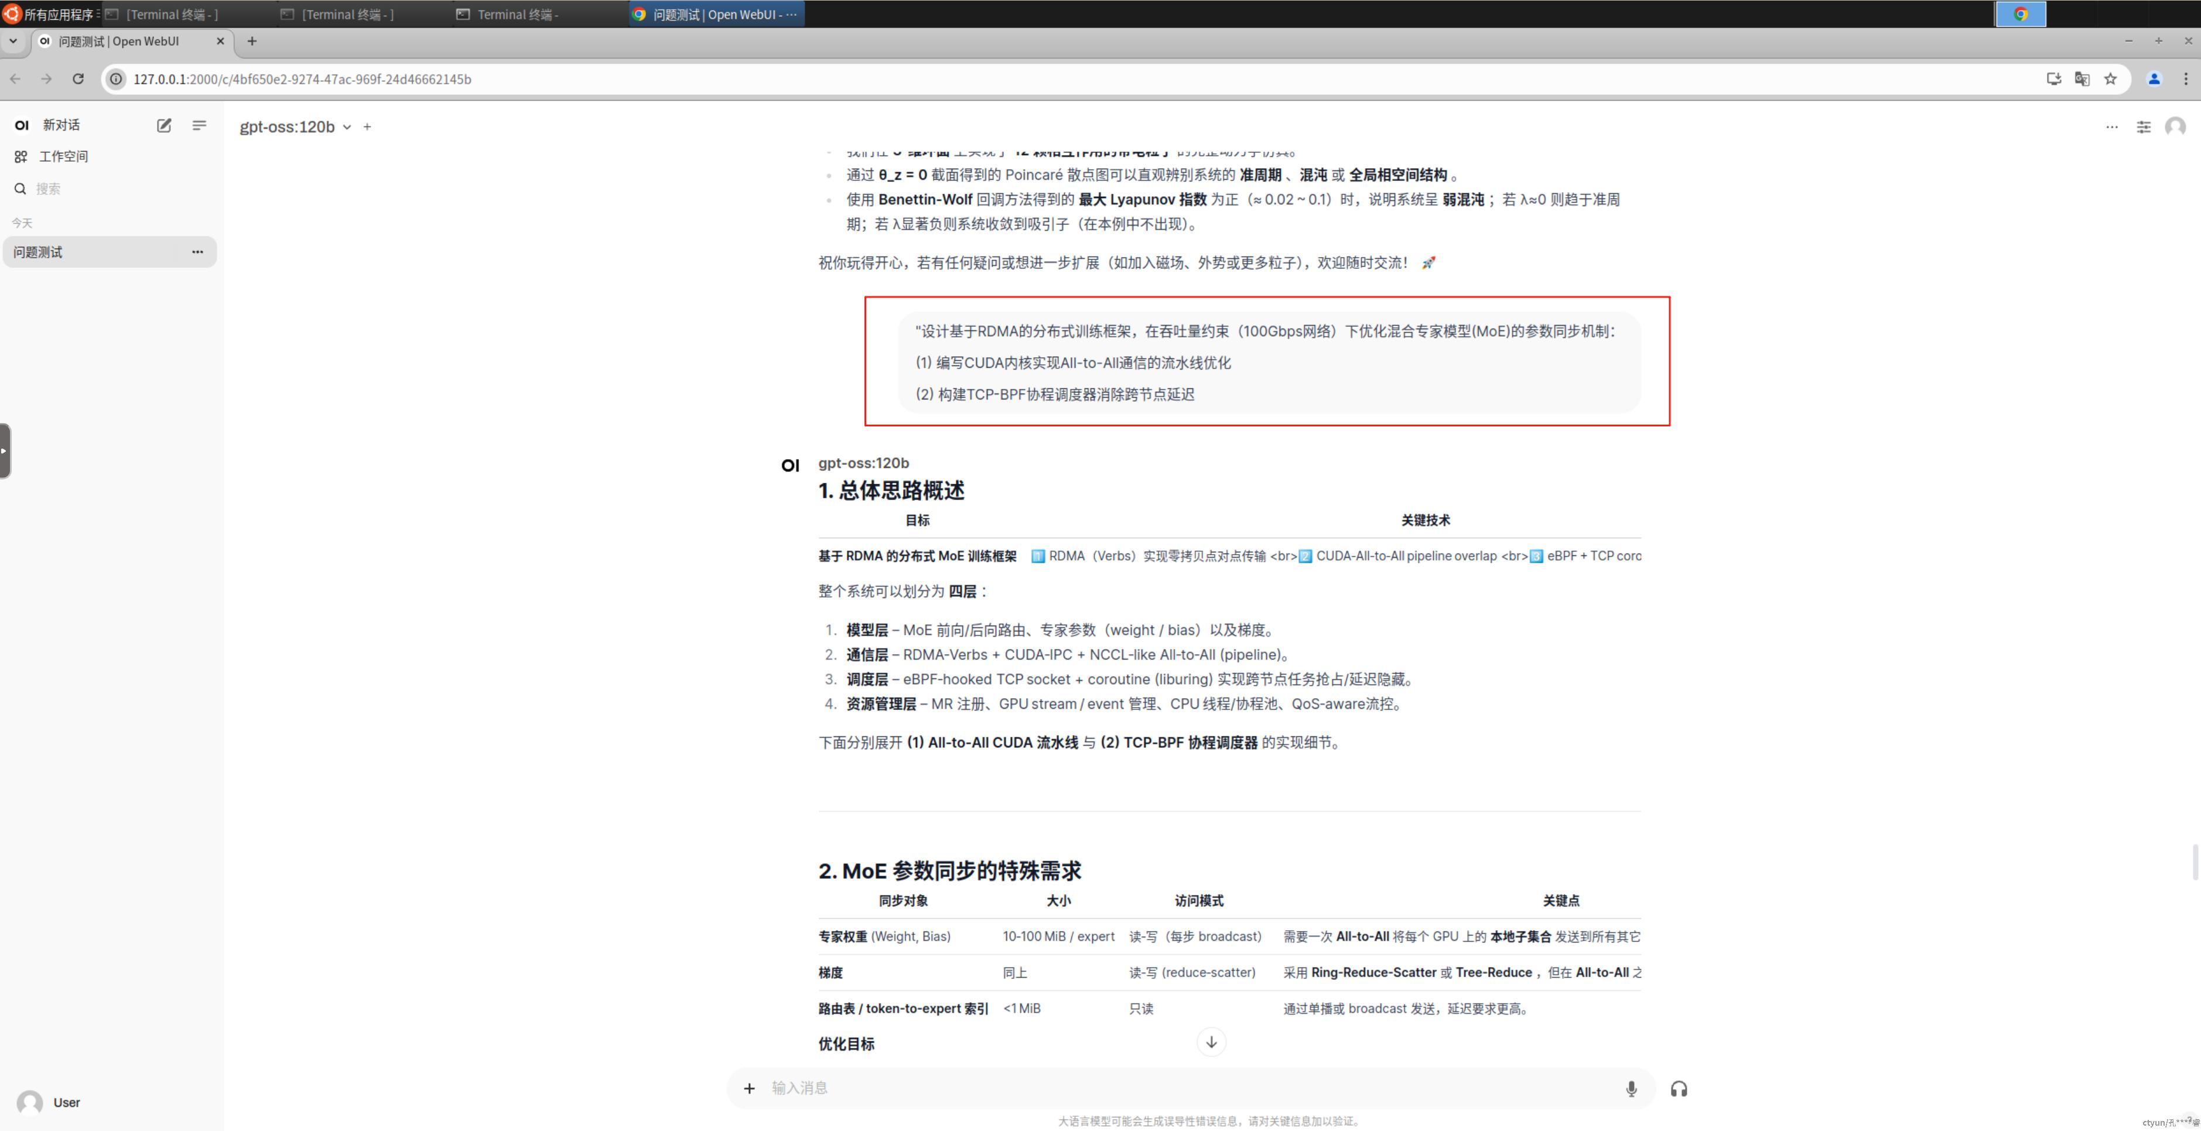Click heading 2. MoE 参数同步的特殊需求

click(x=949, y=870)
